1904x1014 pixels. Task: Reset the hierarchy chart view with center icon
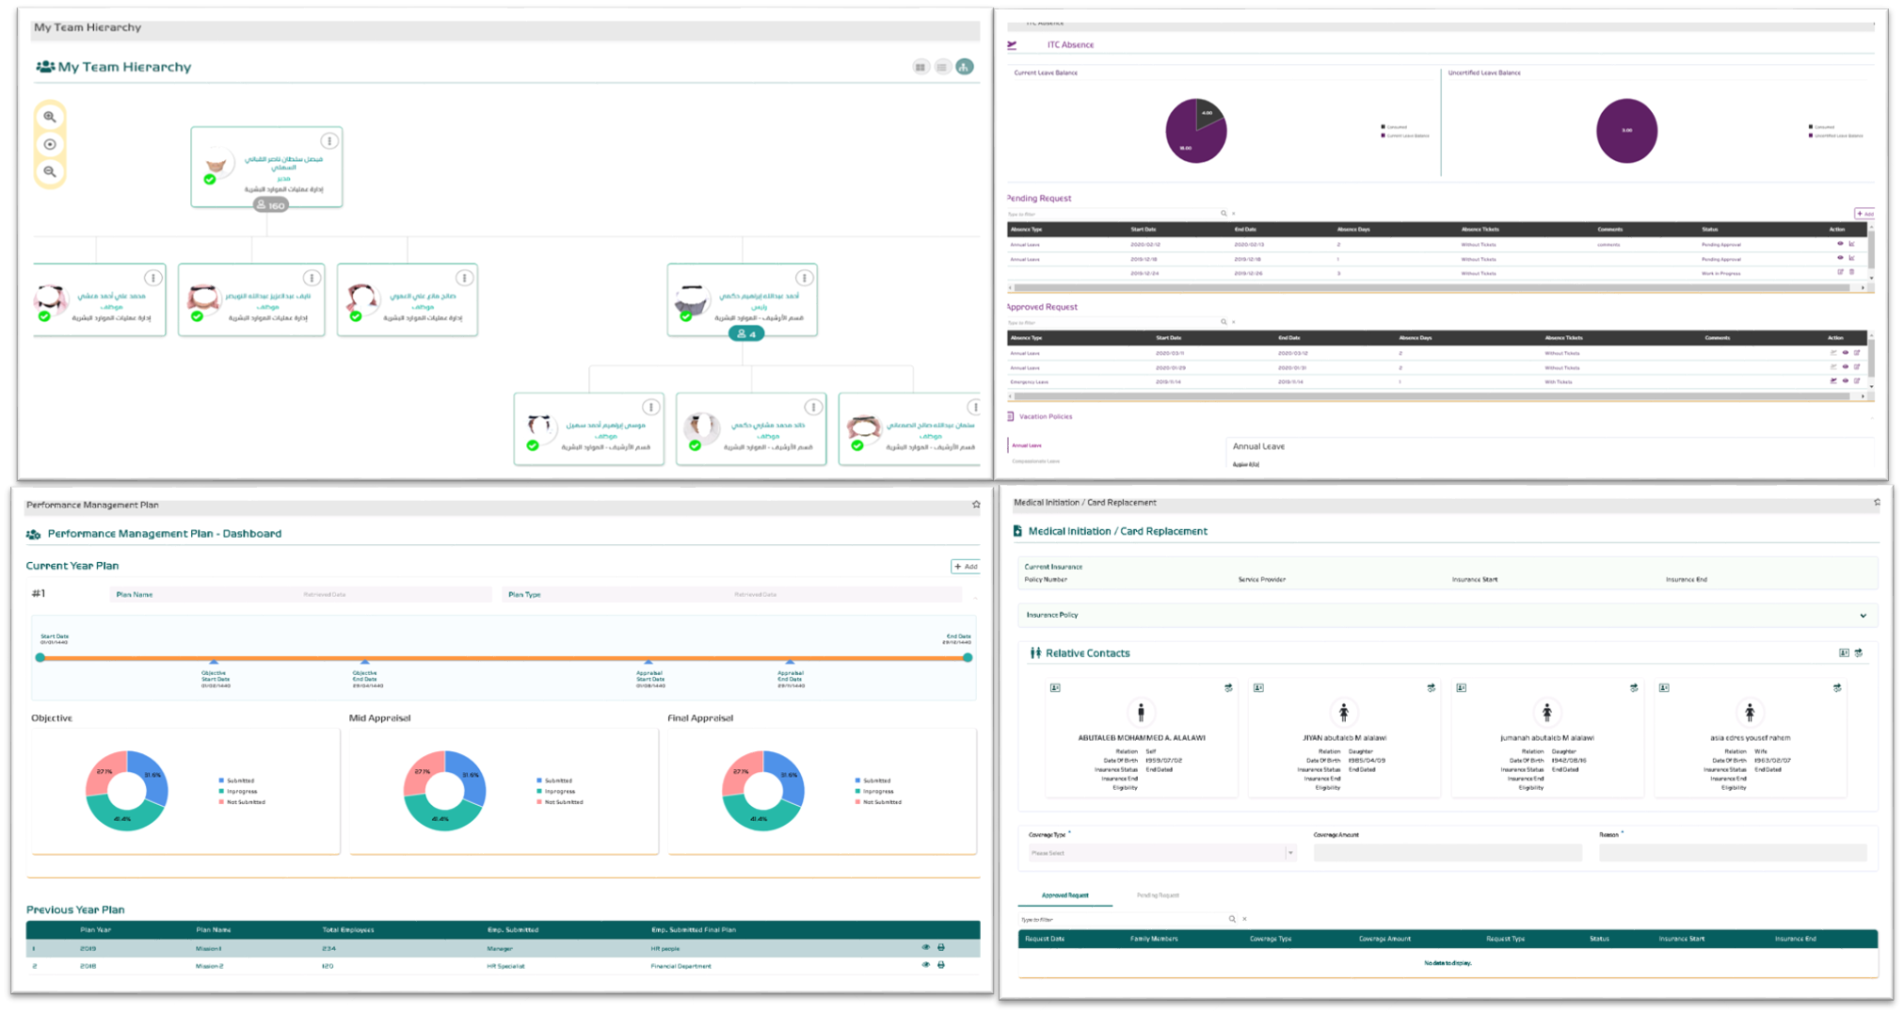tap(50, 144)
